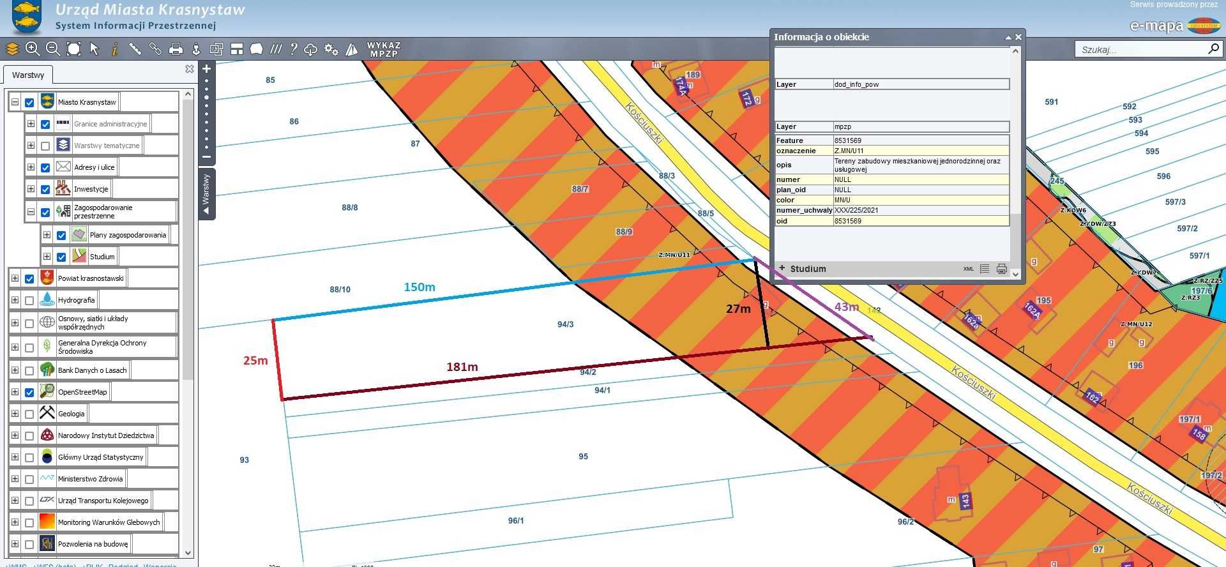The image size is (1226, 567).
Task: Toggle Miasto Krasnystaw layer checkbox
Action: 29,102
